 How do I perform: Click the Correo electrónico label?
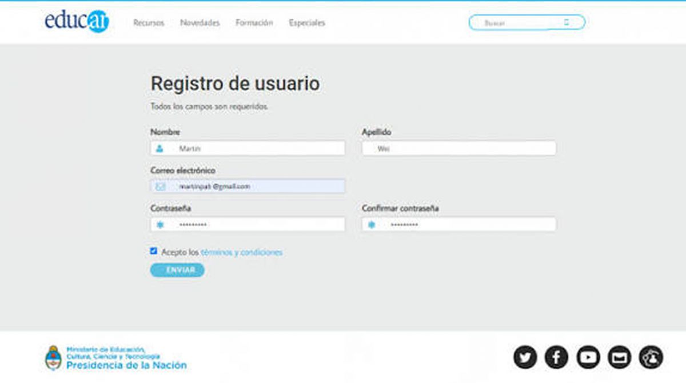point(183,170)
